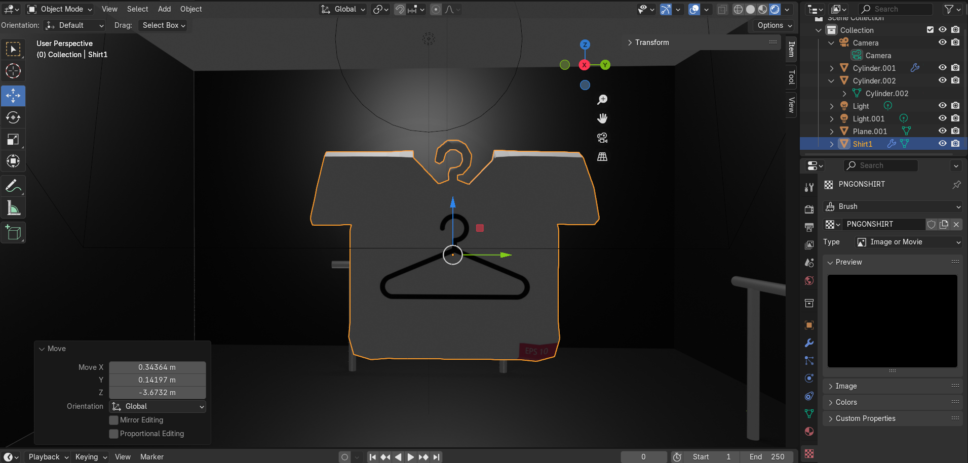Open texture Type dropdown Image or Movie
Image resolution: width=968 pixels, height=463 pixels.
pyautogui.click(x=908, y=242)
